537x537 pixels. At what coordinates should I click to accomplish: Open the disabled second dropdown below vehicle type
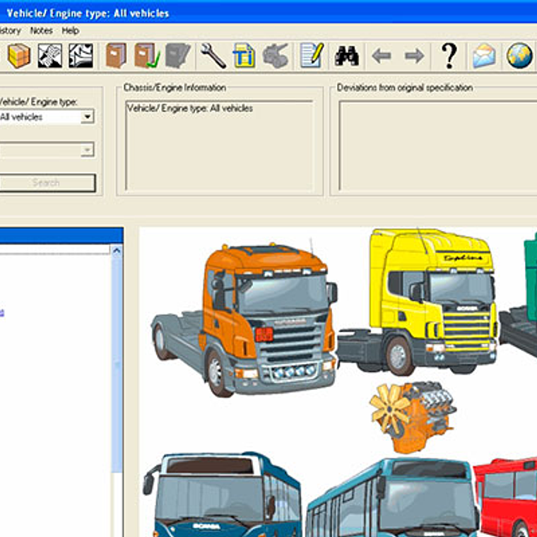coord(87,150)
